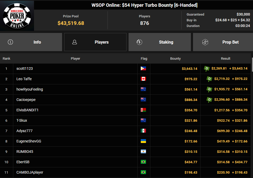Click the result $699.30 for Adyaz777
The width and height of the screenshot is (253, 178).
pos(223,131)
